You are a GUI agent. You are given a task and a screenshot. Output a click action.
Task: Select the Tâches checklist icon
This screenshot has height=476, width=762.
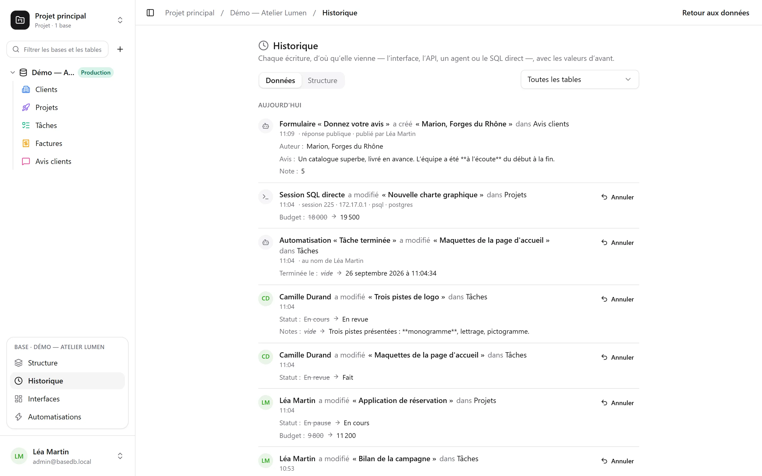pos(26,125)
